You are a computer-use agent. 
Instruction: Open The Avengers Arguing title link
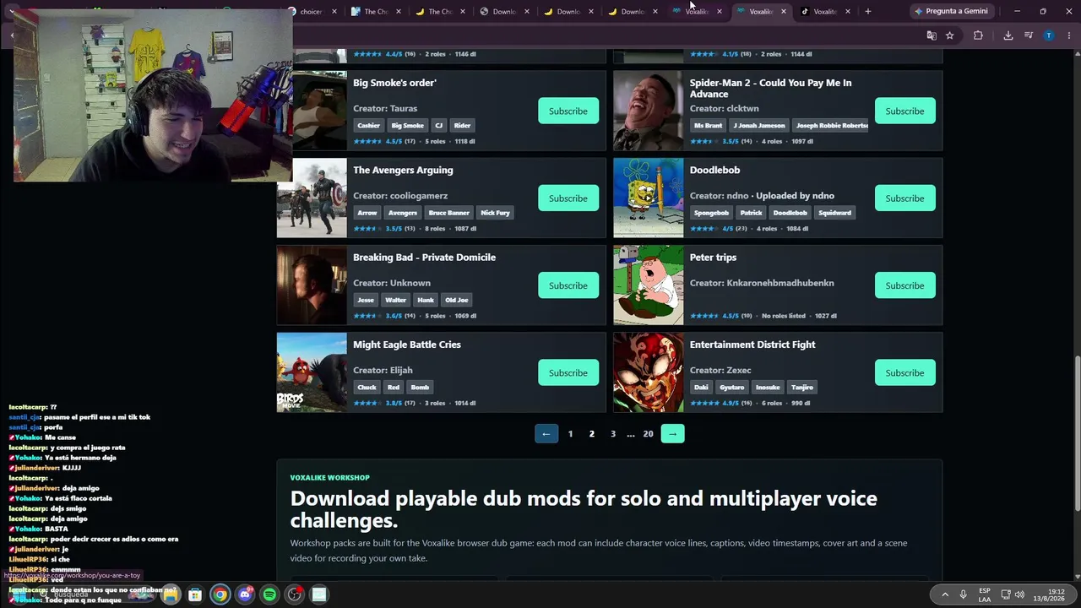coord(403,170)
